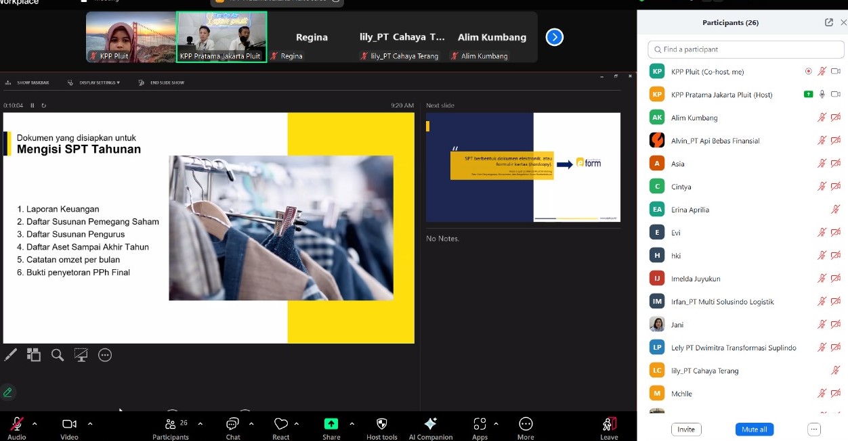Expand the audio options arrow beside Audio
Image resolution: width=848 pixels, height=441 pixels.
(x=35, y=423)
